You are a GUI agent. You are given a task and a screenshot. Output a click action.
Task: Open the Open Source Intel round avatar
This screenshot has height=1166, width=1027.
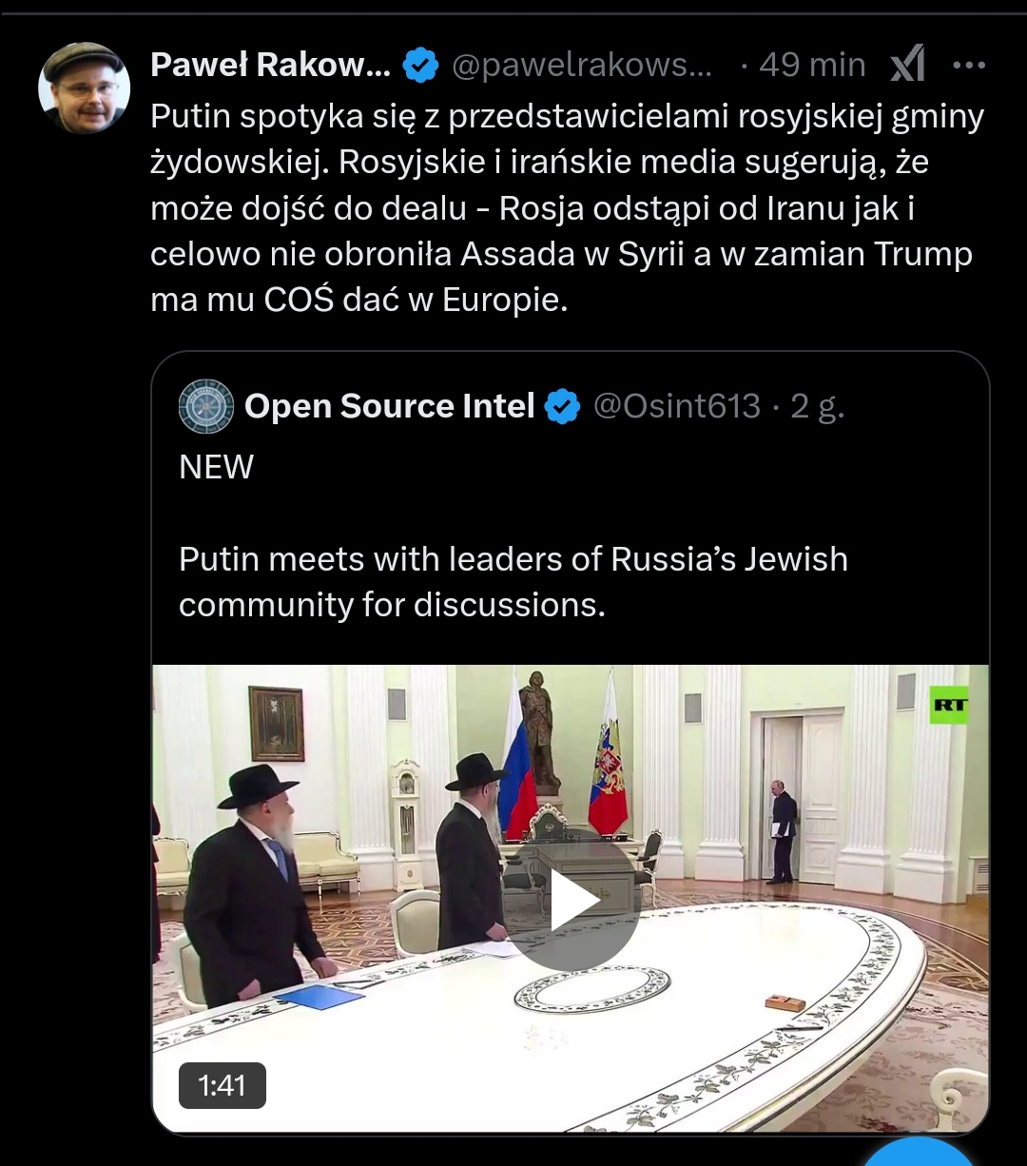[x=206, y=406]
